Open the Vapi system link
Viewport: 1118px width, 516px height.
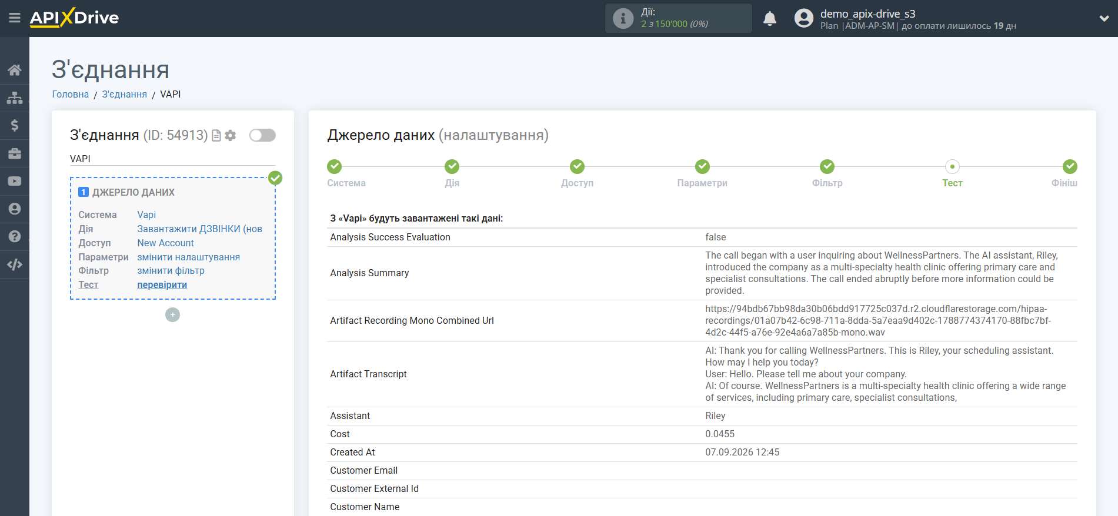tap(146, 215)
